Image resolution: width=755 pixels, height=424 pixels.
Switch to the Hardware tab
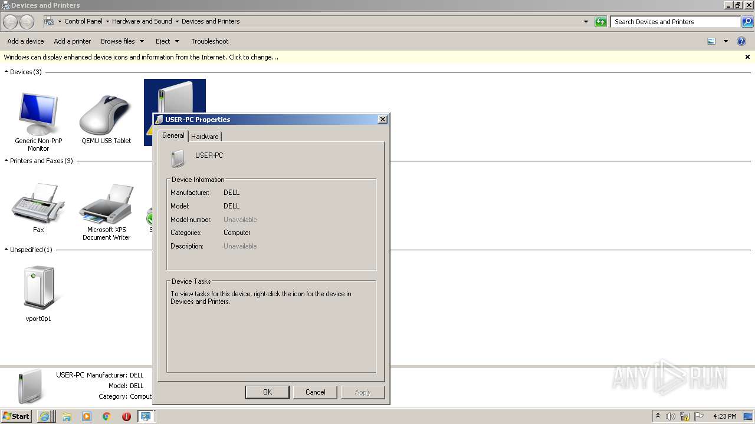(x=205, y=136)
